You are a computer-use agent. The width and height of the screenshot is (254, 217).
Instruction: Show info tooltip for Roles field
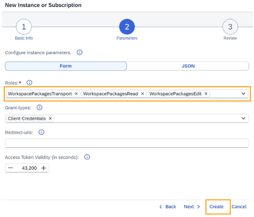click(x=29, y=82)
